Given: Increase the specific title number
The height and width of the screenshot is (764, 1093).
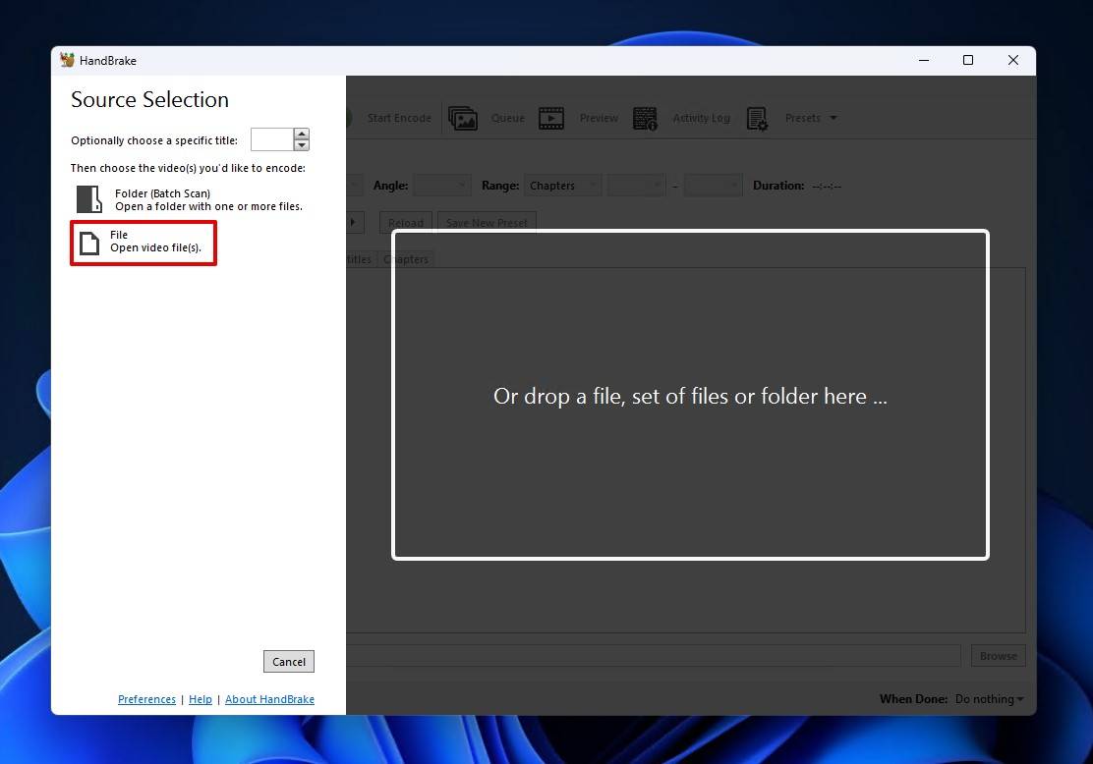Looking at the screenshot, I should pos(301,134).
